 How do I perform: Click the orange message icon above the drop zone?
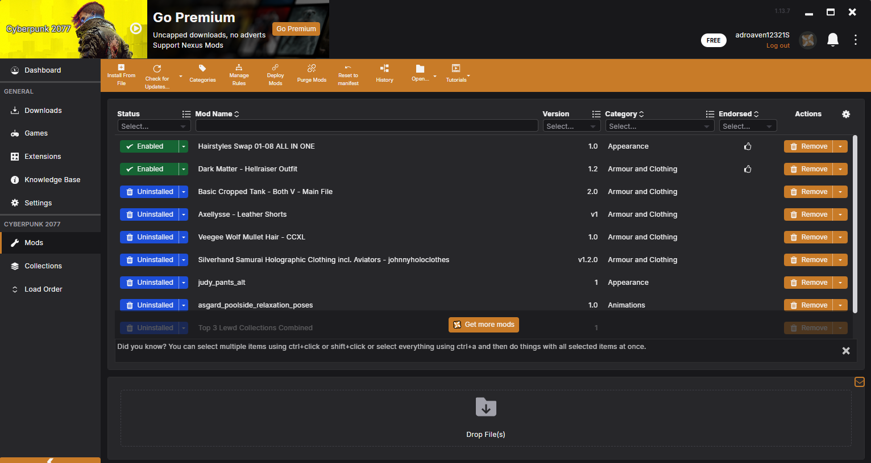(x=860, y=382)
